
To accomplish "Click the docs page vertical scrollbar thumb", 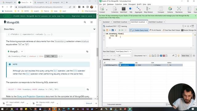I will coord(97,52).
